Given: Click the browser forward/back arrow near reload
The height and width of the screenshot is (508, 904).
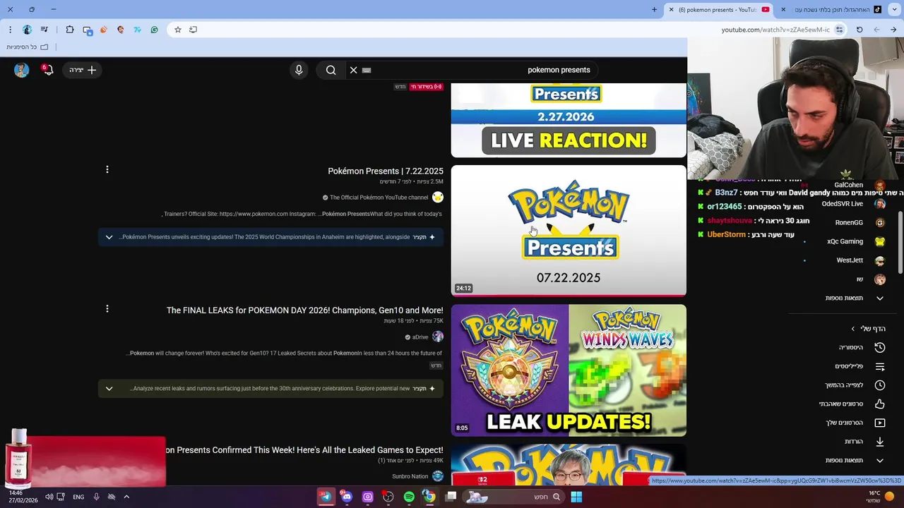Looking at the screenshot, I should pos(876,30).
